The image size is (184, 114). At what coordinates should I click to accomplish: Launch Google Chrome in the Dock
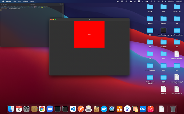(x=42, y=109)
